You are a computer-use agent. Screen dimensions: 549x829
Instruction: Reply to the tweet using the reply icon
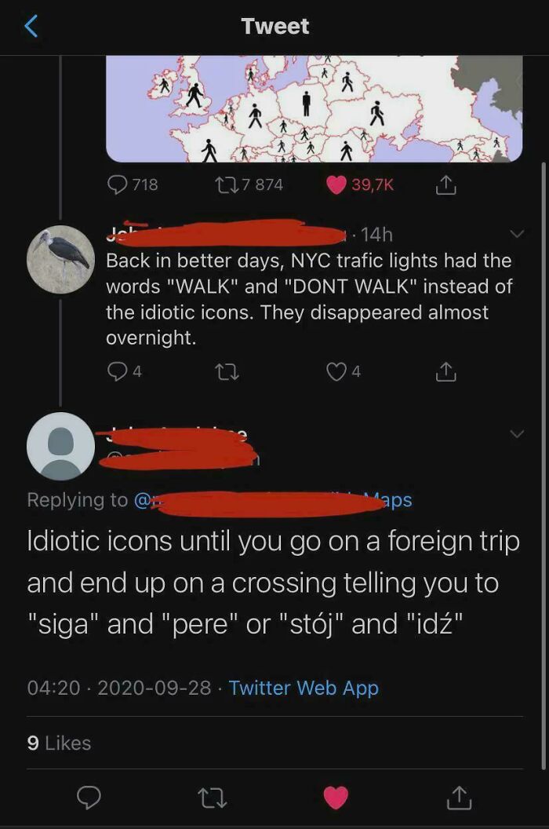[89, 798]
